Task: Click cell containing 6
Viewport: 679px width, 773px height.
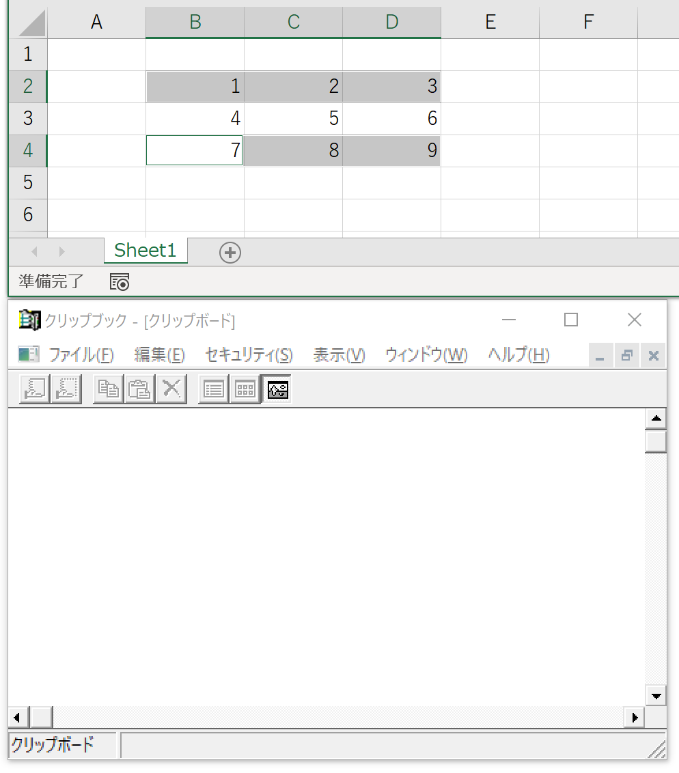Action: pos(391,118)
